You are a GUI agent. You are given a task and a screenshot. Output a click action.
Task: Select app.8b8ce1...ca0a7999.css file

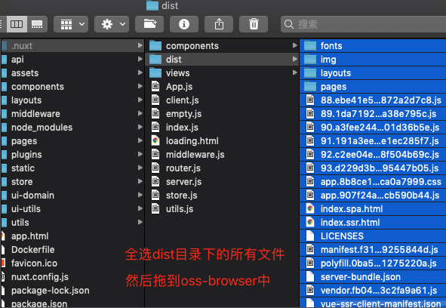(373, 182)
